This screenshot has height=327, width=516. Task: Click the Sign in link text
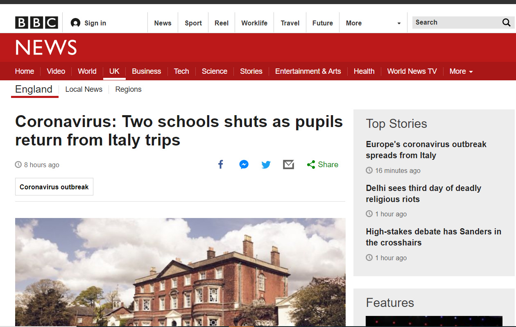pos(95,23)
